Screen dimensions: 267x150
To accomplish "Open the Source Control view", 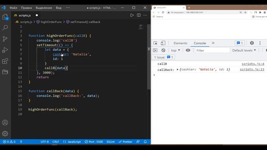I will click(5, 39).
